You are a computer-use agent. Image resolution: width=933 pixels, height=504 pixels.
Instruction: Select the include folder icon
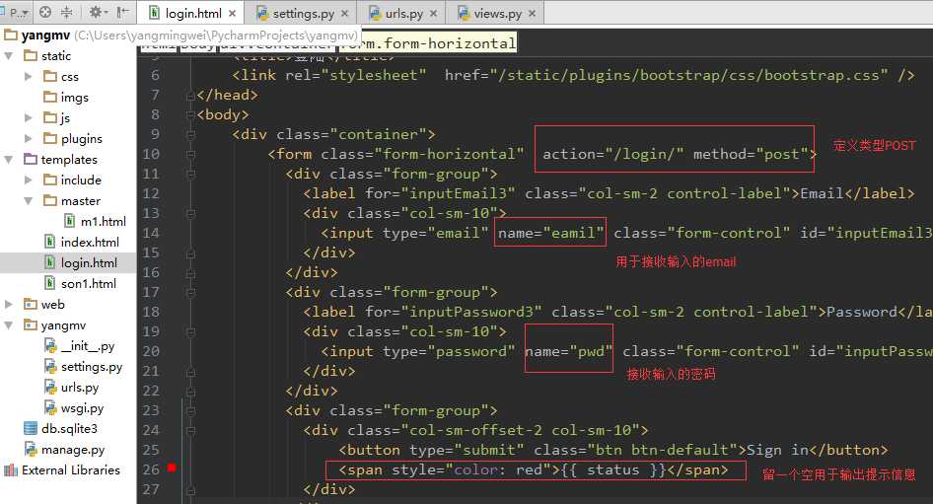coord(50,180)
